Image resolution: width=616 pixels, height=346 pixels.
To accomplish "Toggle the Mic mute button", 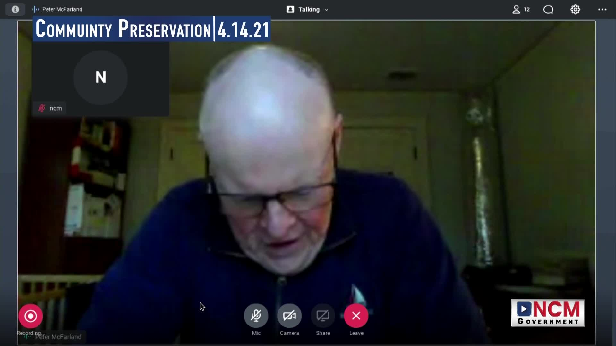I will [256, 316].
